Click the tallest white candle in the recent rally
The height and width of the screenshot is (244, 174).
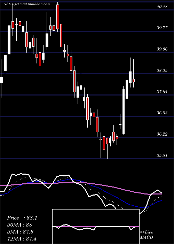124,112
